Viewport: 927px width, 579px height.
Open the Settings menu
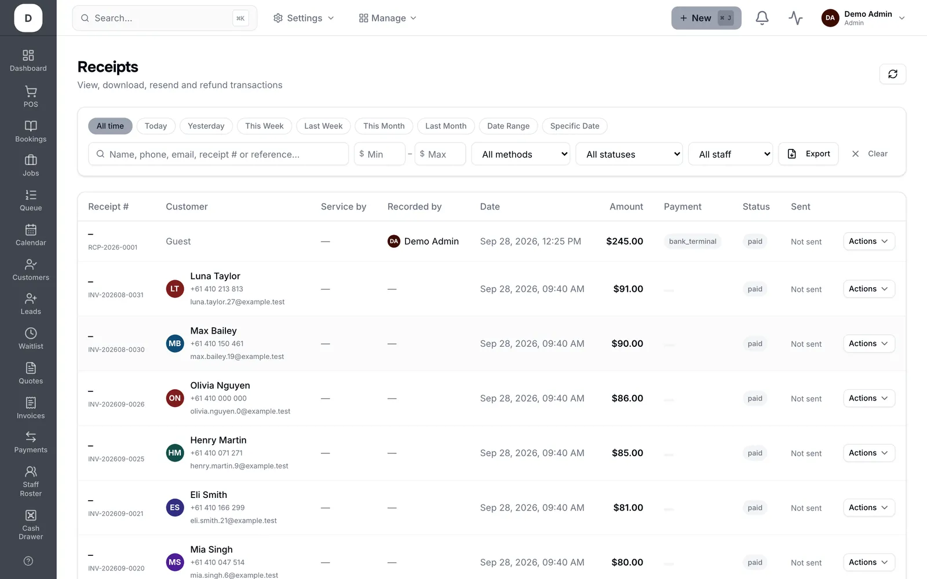pos(304,18)
